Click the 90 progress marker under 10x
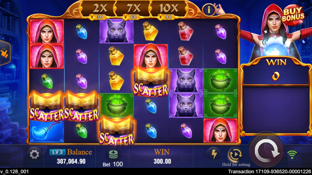 (x=166, y=17)
